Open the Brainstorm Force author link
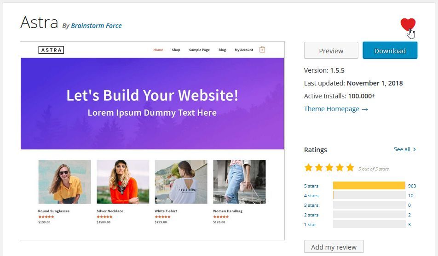This screenshot has width=438, height=256. point(96,26)
